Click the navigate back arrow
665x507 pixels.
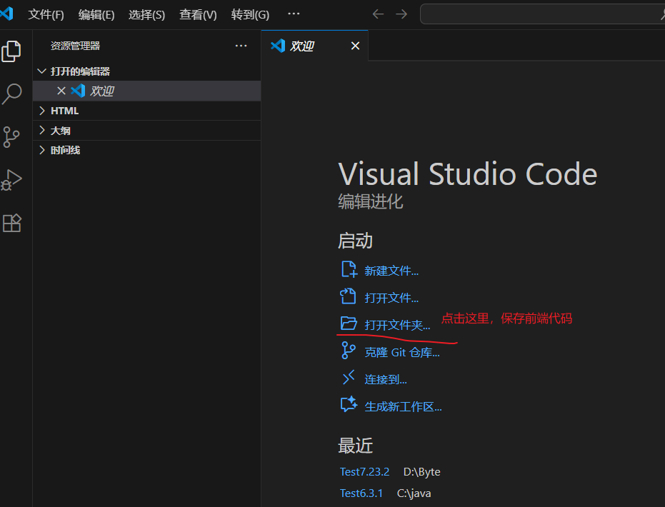pos(378,14)
